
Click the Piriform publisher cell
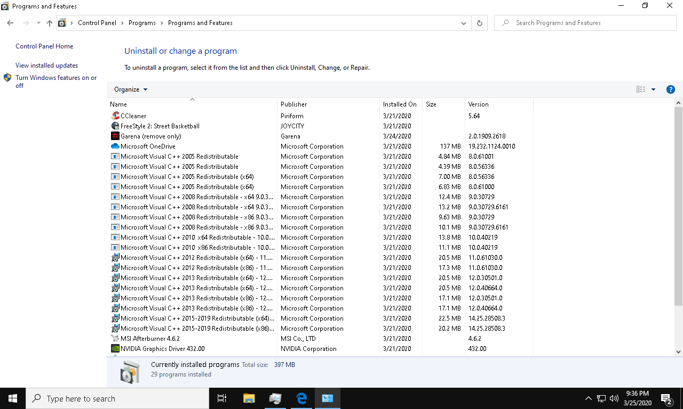point(292,116)
